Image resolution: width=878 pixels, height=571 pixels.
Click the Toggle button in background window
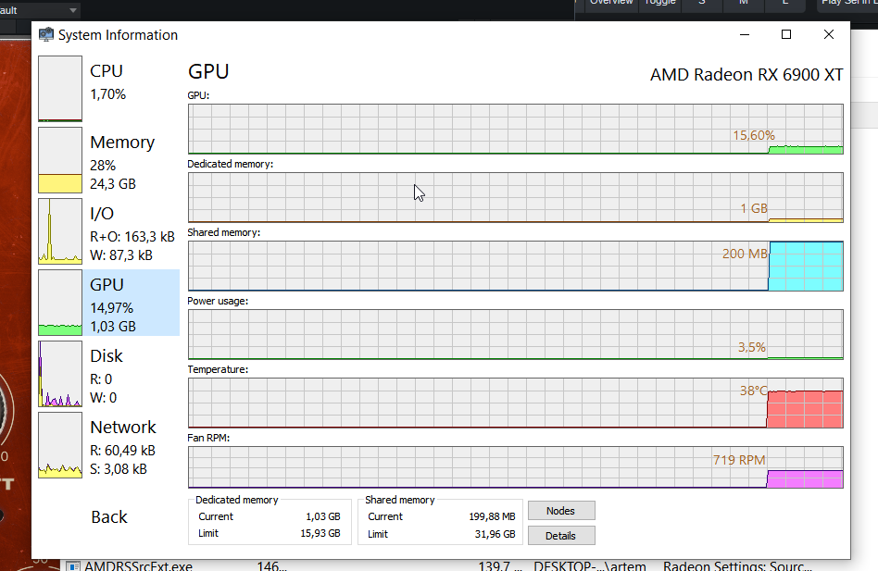[x=660, y=4]
